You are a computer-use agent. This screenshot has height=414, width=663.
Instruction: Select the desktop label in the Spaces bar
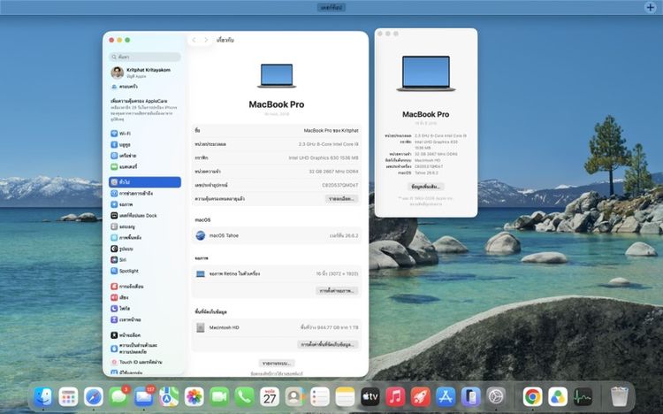coord(331,7)
